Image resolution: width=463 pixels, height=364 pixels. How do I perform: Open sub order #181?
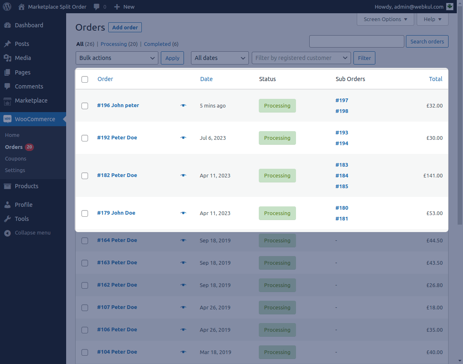pyautogui.click(x=341, y=219)
